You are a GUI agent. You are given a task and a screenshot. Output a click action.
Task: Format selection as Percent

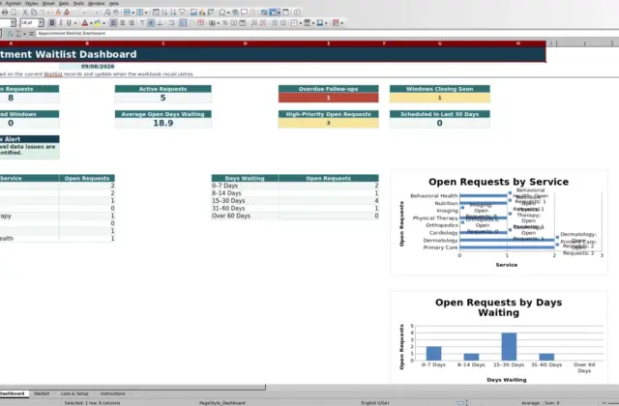[x=225, y=23]
